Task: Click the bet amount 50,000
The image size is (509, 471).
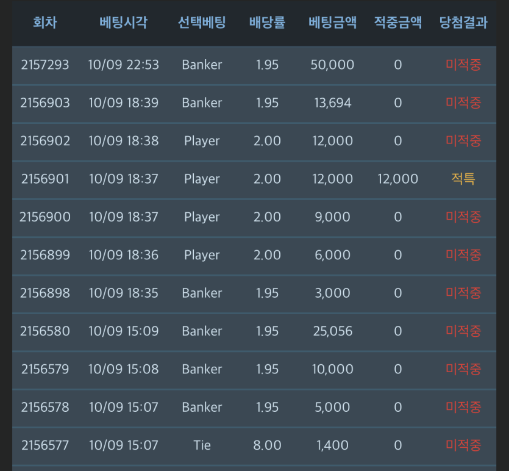Action: [332, 65]
